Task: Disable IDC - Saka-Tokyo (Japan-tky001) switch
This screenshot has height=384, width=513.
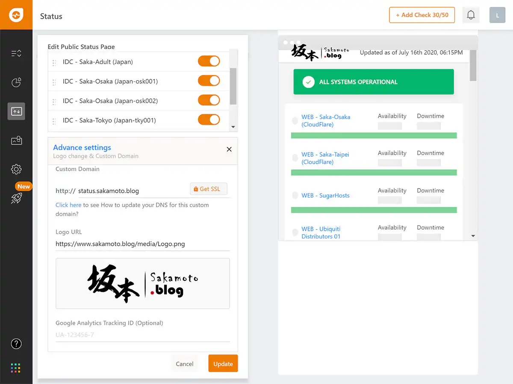Action: [x=209, y=120]
